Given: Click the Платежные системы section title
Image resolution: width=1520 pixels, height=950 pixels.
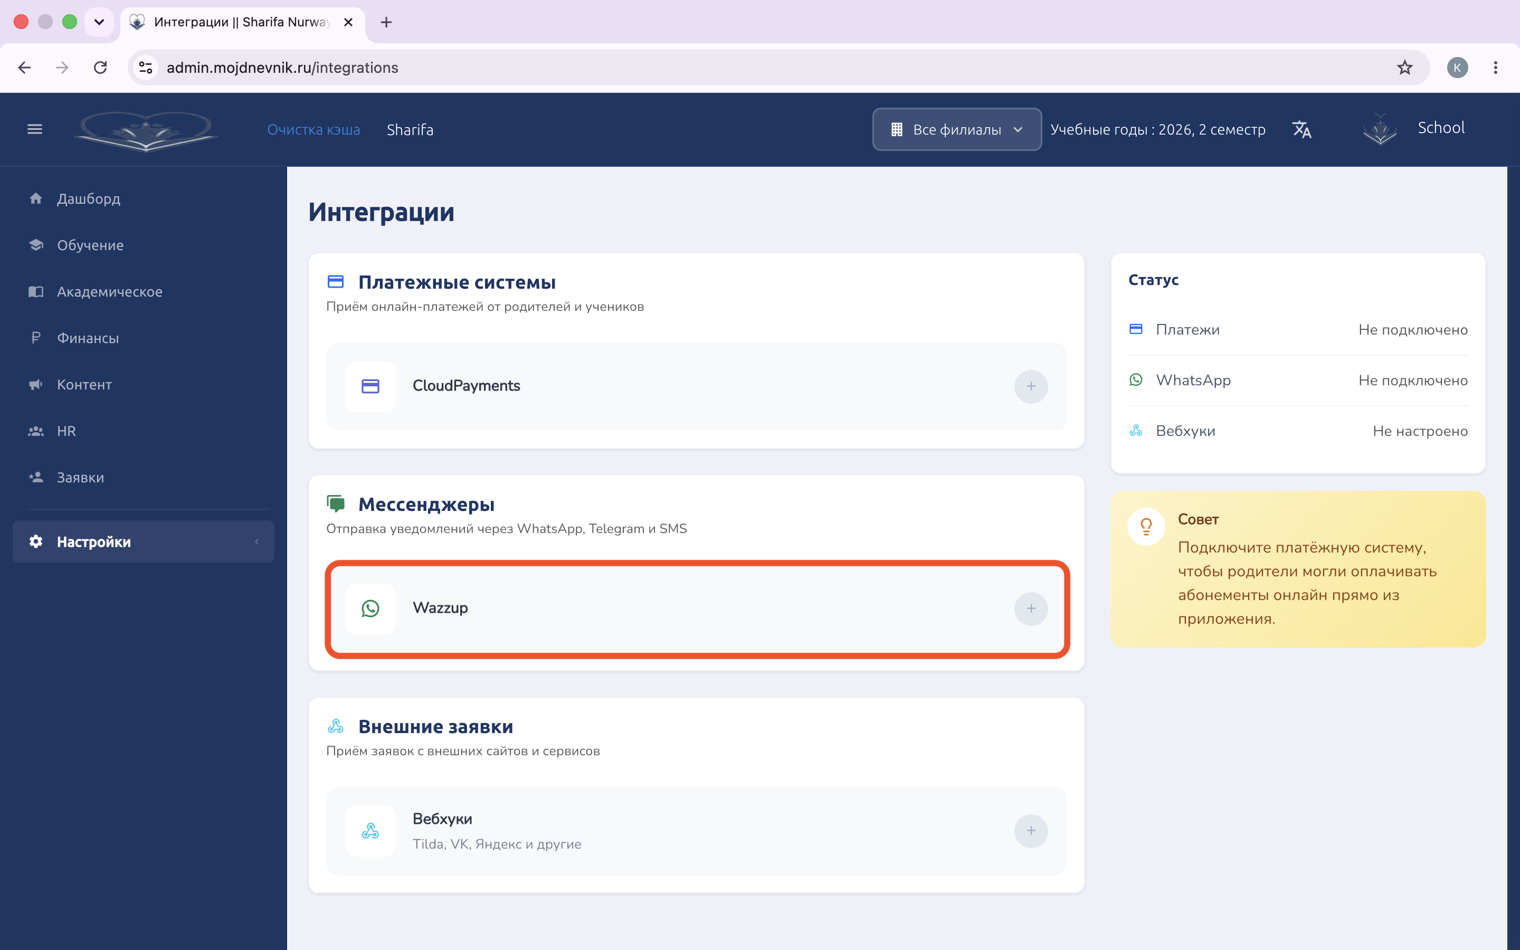Looking at the screenshot, I should [x=457, y=282].
